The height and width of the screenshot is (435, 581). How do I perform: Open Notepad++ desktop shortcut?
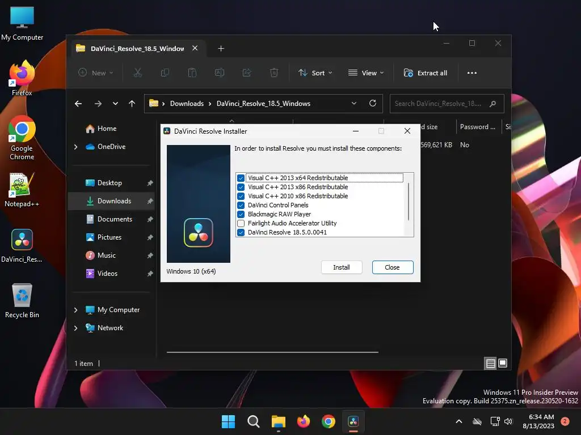[22, 190]
